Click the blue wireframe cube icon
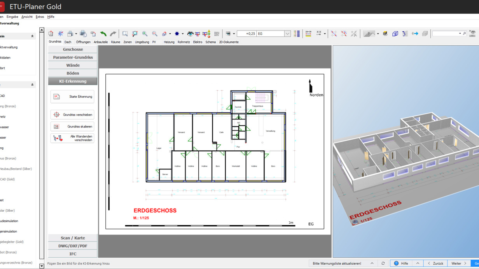This screenshot has height=269, width=479. pos(395,34)
